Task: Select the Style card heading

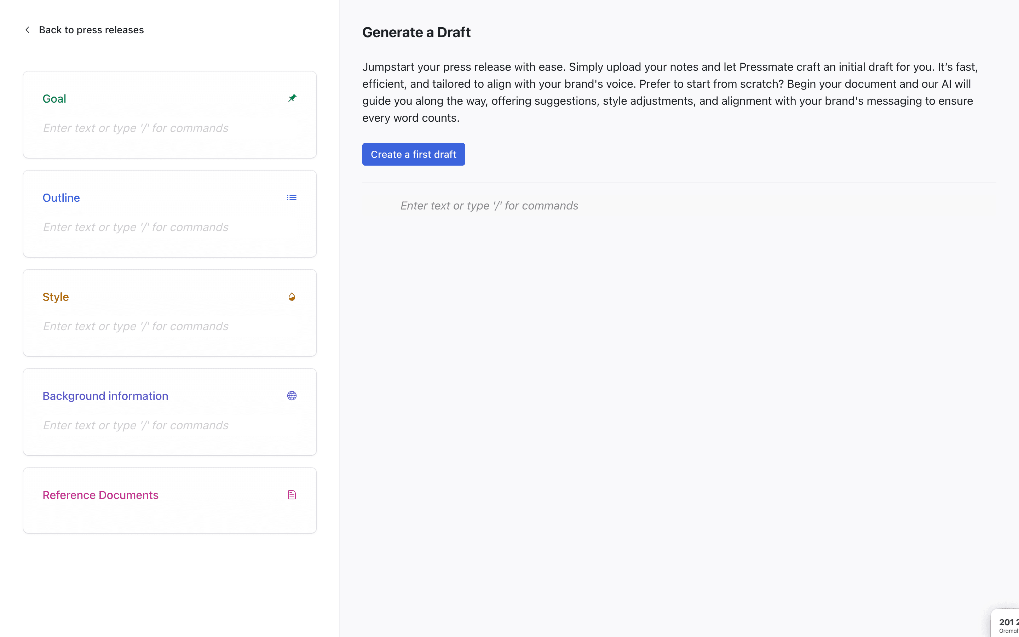Action: [56, 297]
